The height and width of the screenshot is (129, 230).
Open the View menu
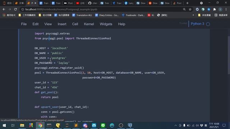(48, 24)
